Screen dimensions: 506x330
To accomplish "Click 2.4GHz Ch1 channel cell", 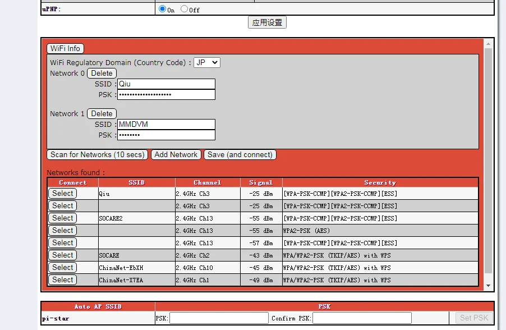I will (208, 280).
